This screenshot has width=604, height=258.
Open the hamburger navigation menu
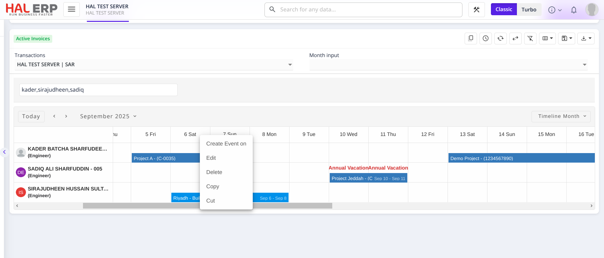pos(72,10)
